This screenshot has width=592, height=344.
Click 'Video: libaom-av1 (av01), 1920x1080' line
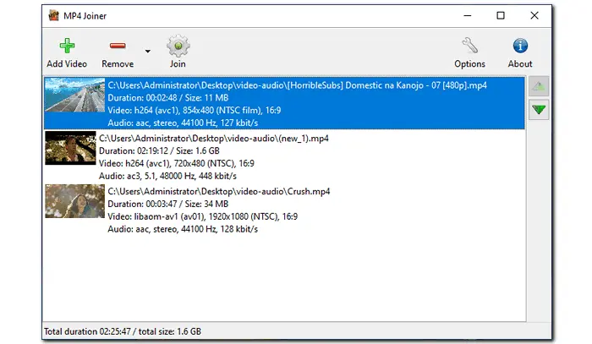point(202,217)
